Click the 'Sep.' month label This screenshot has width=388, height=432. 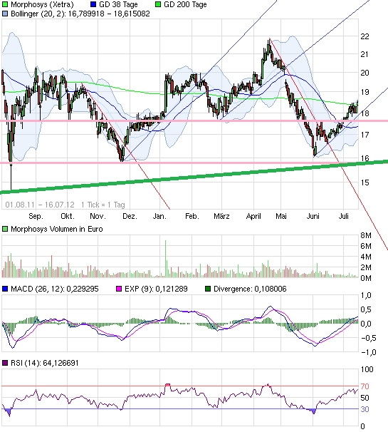click(x=36, y=216)
